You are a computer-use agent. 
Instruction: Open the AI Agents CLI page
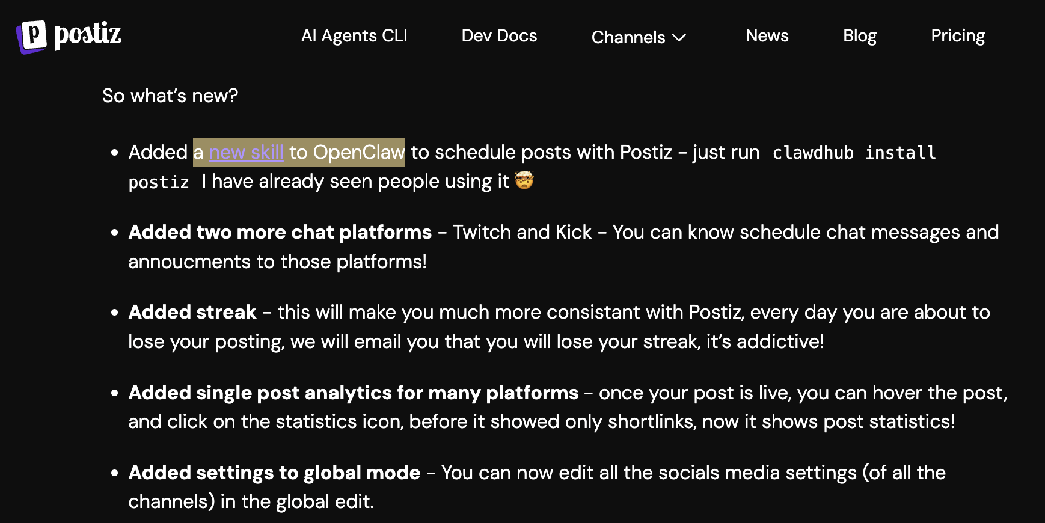point(354,36)
